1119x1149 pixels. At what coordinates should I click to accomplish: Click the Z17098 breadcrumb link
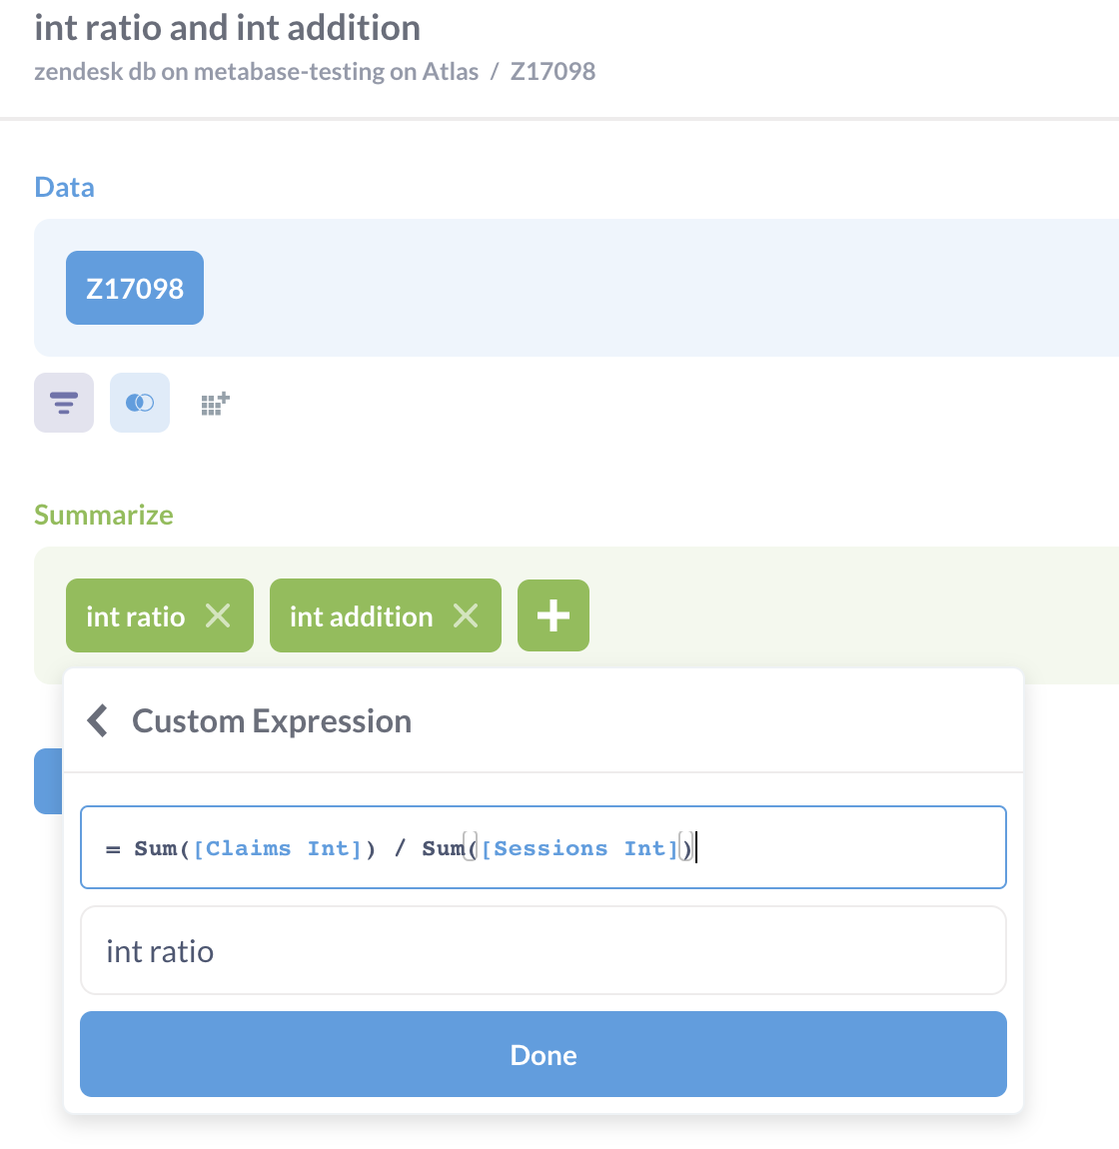(x=553, y=71)
